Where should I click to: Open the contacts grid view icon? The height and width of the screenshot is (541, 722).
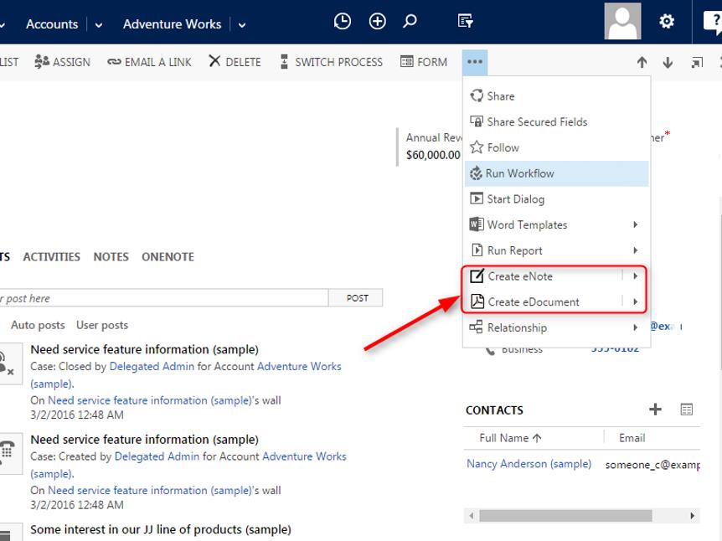coord(686,409)
